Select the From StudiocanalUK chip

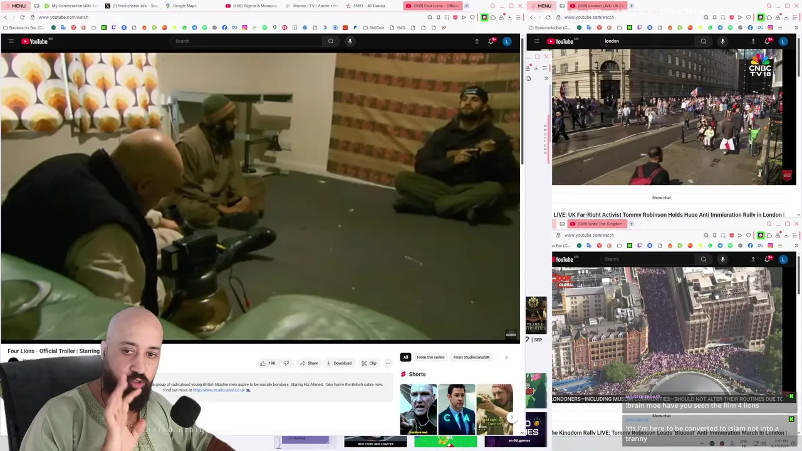(x=471, y=357)
